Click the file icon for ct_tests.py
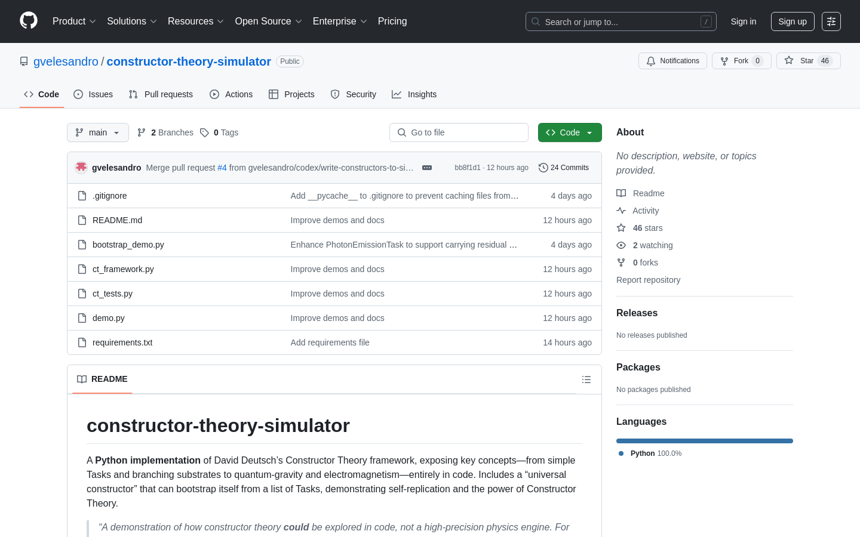The height and width of the screenshot is (537, 860). pos(82,294)
